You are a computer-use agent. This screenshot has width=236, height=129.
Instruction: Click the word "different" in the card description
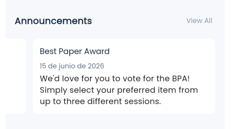[x=105, y=101]
